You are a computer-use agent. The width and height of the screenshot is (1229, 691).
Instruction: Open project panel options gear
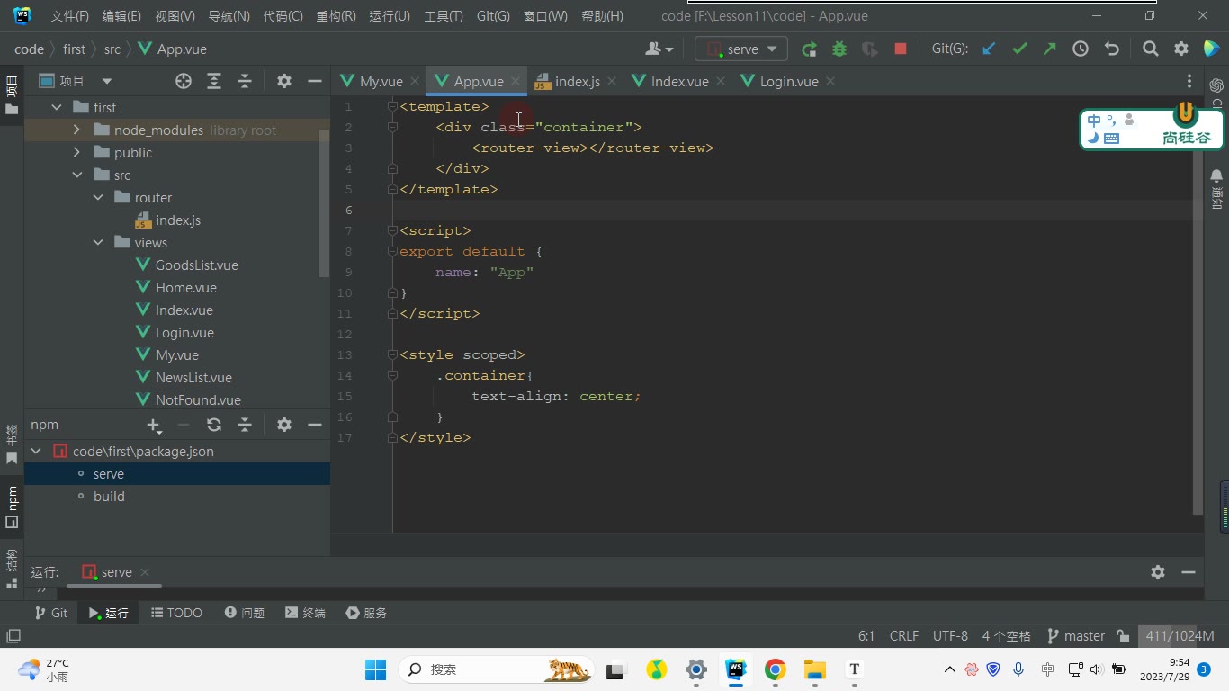284,81
